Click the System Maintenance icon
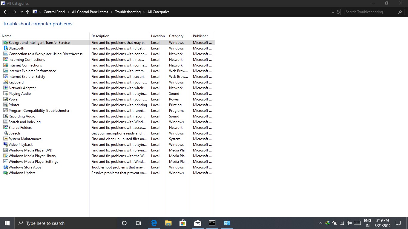Screen dimensions: 408x229 (6, 139)
